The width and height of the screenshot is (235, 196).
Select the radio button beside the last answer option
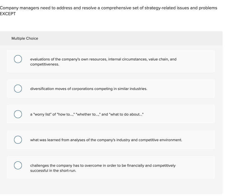[x=18, y=165]
